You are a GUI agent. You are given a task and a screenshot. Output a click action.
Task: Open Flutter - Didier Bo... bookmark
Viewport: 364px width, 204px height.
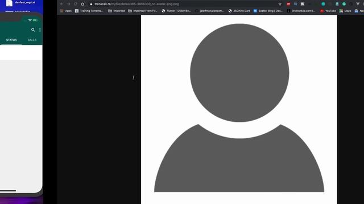[176, 11]
